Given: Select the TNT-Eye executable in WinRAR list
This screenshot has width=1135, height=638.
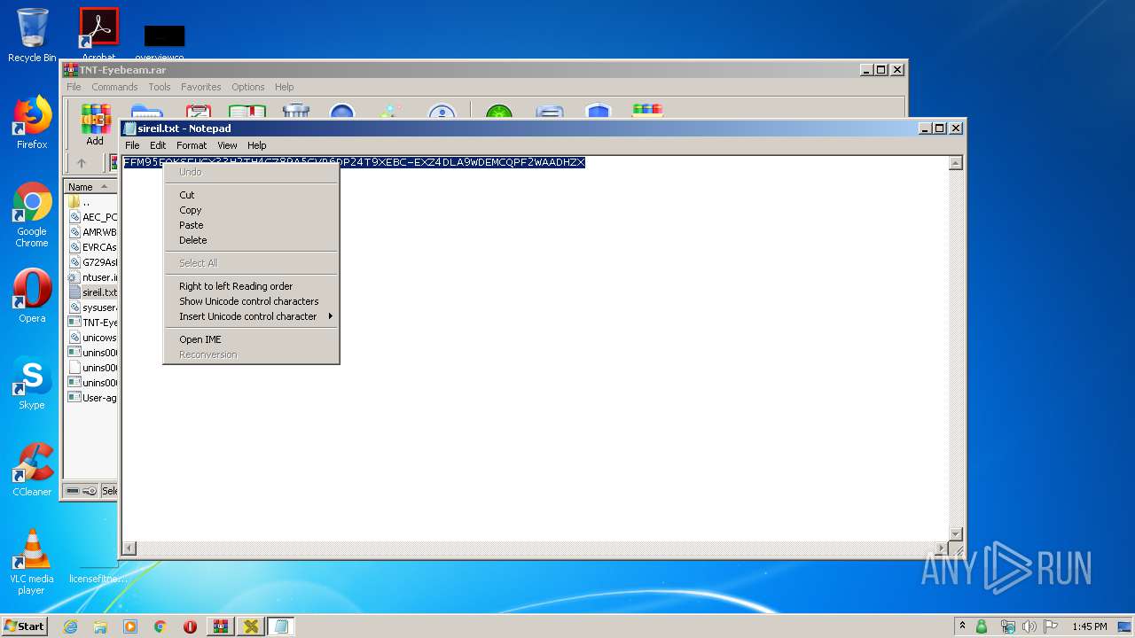Looking at the screenshot, I should coord(93,323).
